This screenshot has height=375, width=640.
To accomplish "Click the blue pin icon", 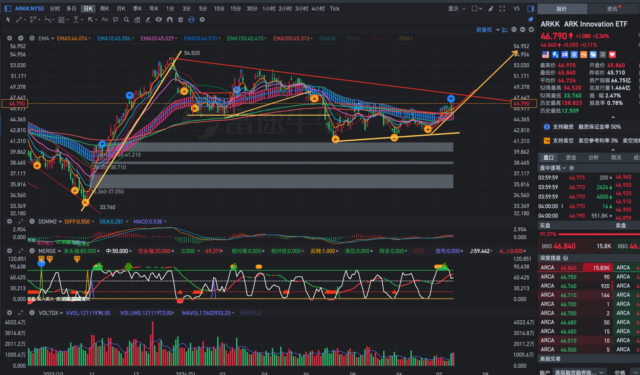I will [x=530, y=20].
